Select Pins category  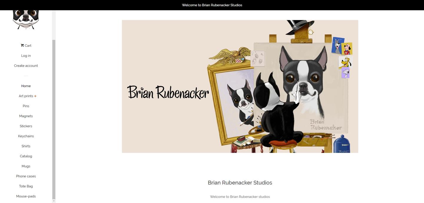[x=26, y=106]
